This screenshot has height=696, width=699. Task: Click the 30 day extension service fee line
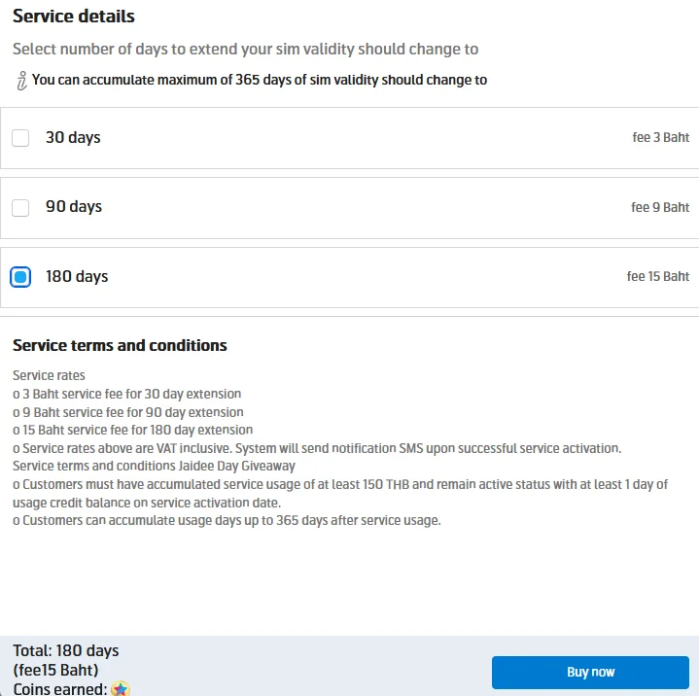(127, 394)
